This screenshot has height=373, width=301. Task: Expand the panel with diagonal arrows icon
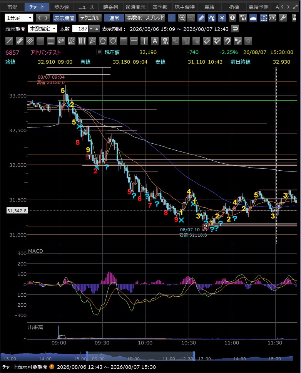(x=295, y=7)
